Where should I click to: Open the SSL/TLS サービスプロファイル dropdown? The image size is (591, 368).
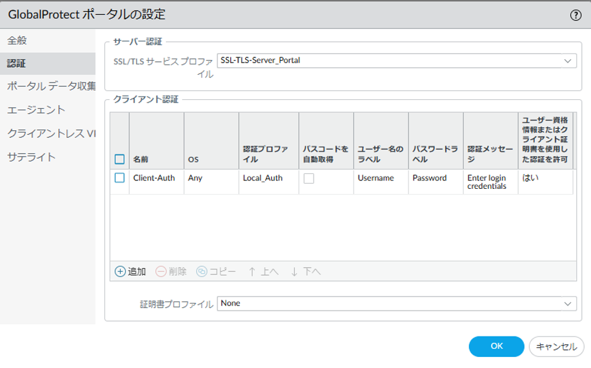point(396,61)
